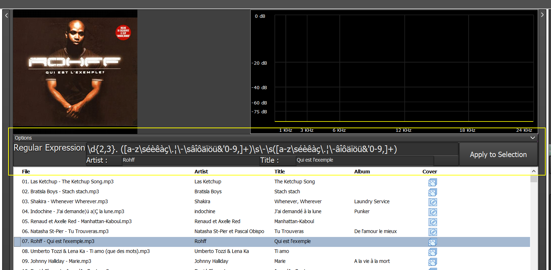
Task: Expand the right side panel arrow
Action: tap(542, 15)
